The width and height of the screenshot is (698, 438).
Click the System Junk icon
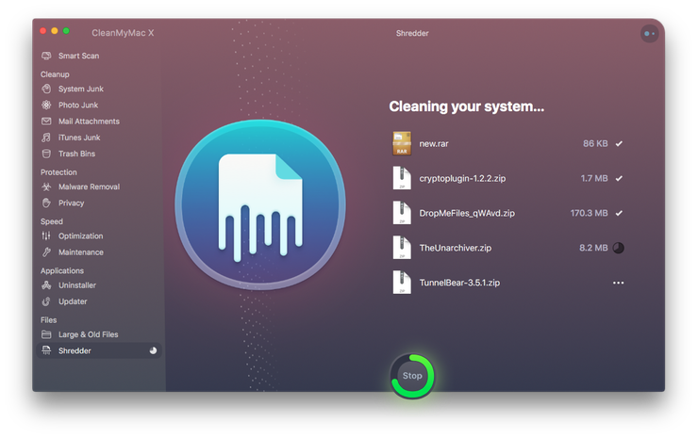46,89
